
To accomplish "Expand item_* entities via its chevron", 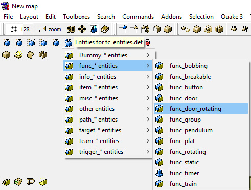I will (148, 87).
